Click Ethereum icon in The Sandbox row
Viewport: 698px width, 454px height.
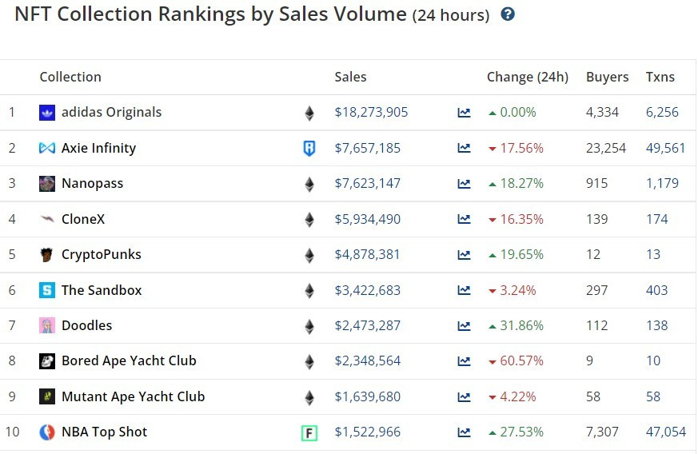click(x=309, y=291)
